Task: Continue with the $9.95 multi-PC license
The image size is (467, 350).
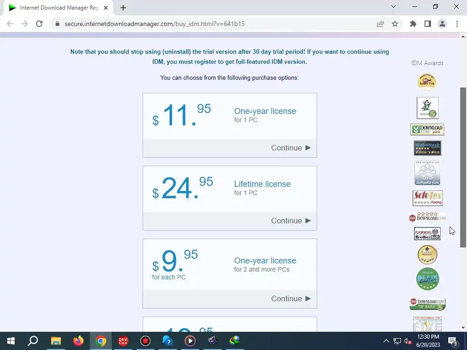Action: 291,299
